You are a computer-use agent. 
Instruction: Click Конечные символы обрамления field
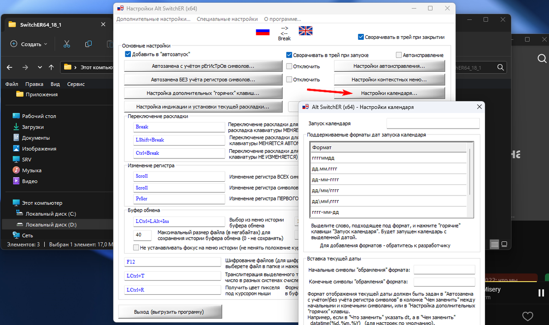[x=444, y=282]
